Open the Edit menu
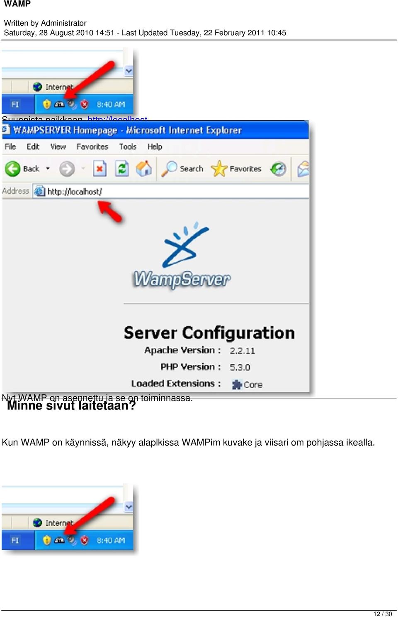This screenshot has height=617, width=398. [33, 146]
